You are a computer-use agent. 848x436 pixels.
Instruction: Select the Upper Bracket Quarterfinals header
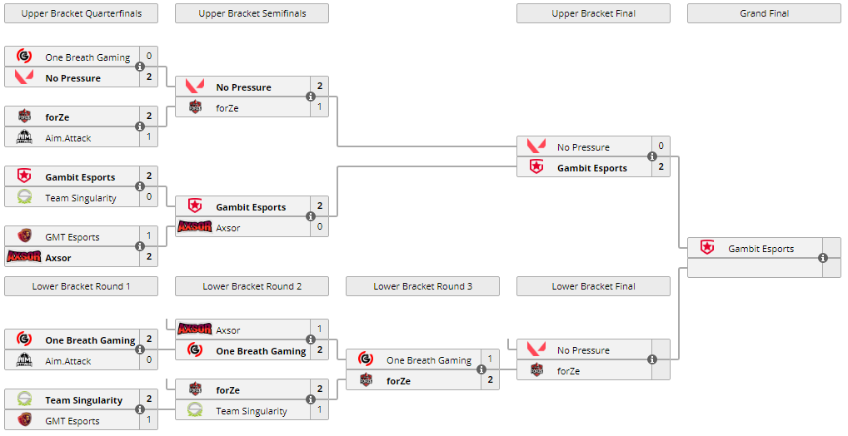click(x=81, y=13)
